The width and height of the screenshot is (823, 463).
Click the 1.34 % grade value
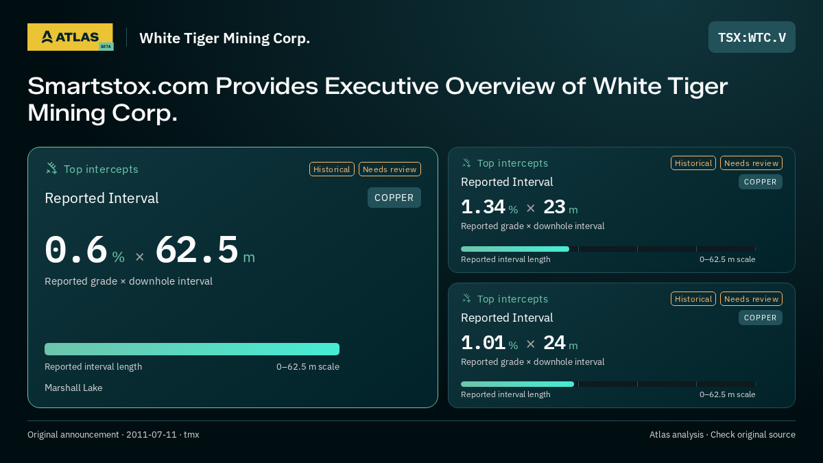click(489, 207)
